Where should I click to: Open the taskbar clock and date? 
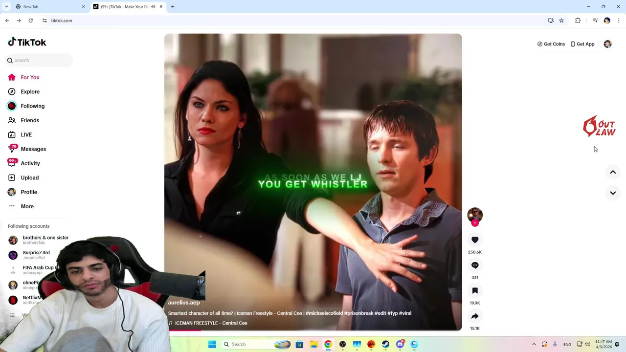pos(604,344)
